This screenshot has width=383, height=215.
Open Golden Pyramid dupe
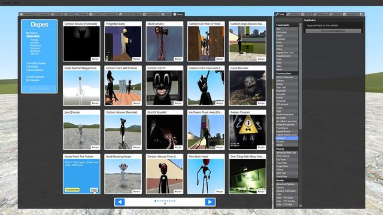[x=247, y=130]
